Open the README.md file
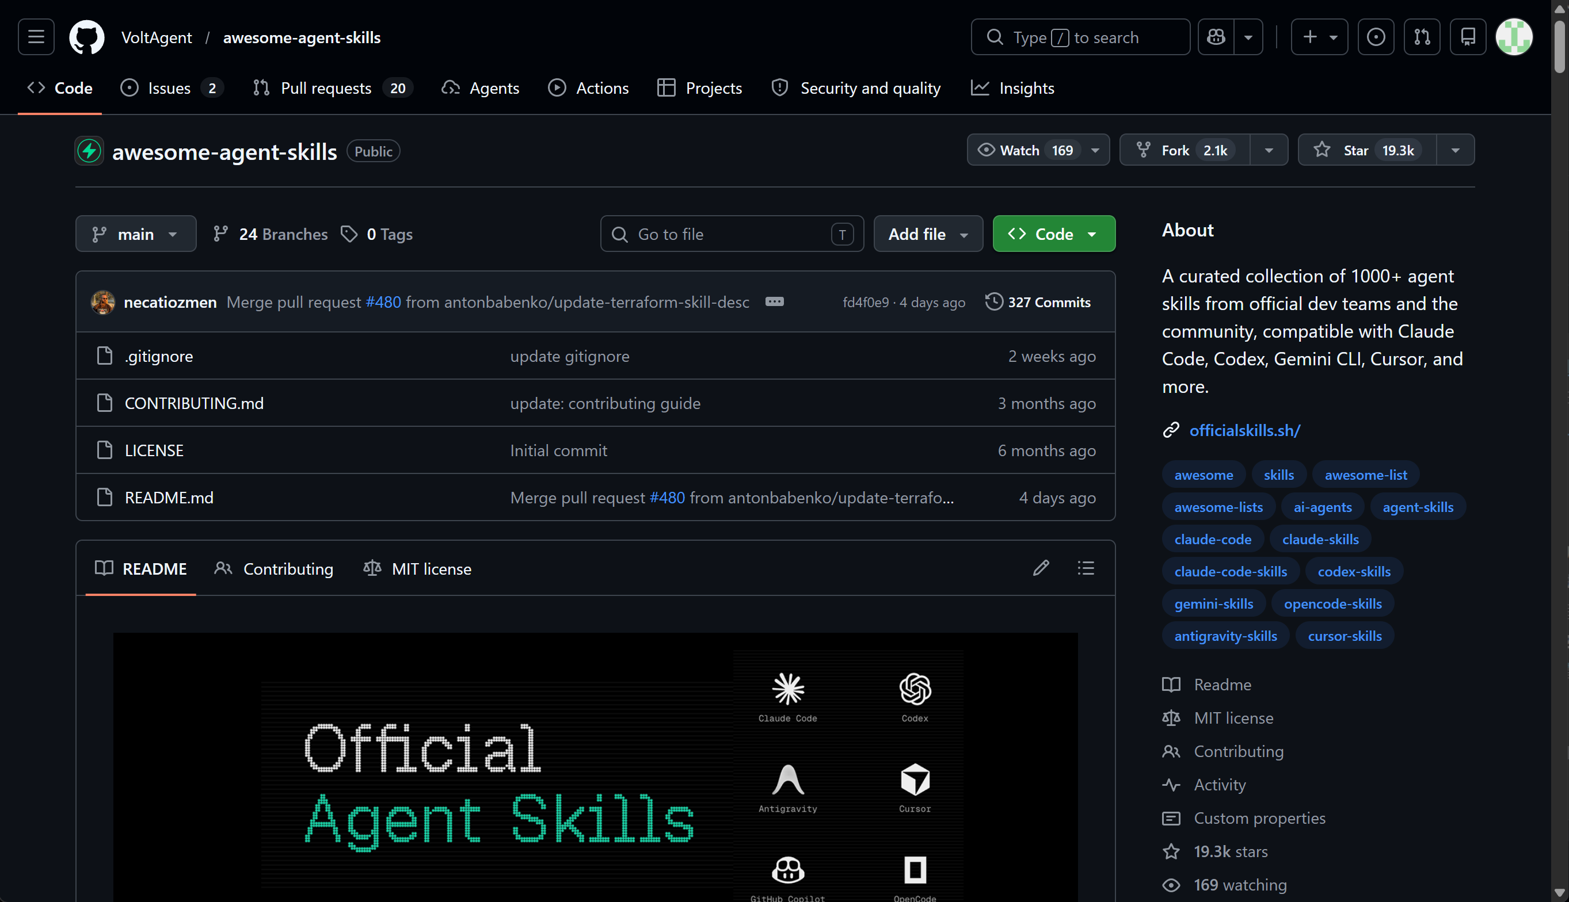The height and width of the screenshot is (902, 1569). (x=169, y=497)
